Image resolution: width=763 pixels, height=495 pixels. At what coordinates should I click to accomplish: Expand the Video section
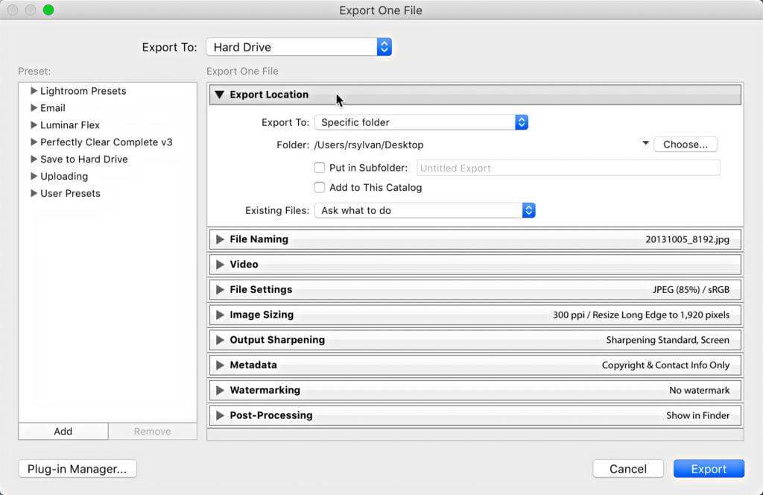(x=220, y=265)
